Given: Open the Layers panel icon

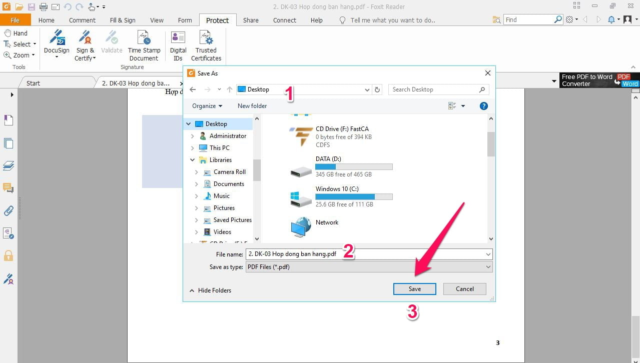Looking at the screenshot, I should click(x=8, y=165).
